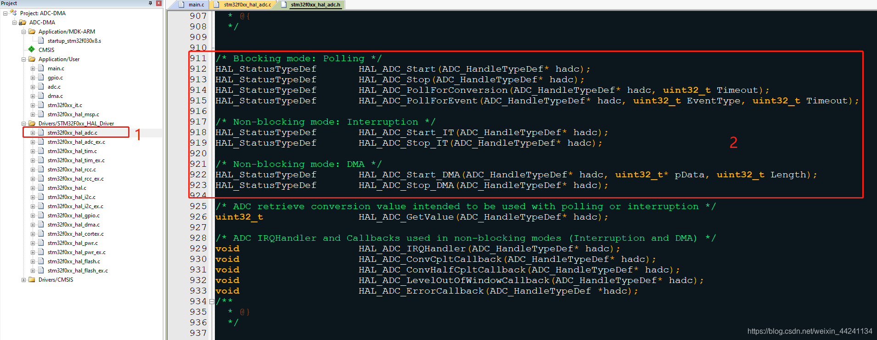877x340 pixels.
Task: Click the file icon beside stm32f0xx_hal_tim.c
Action: click(41, 151)
